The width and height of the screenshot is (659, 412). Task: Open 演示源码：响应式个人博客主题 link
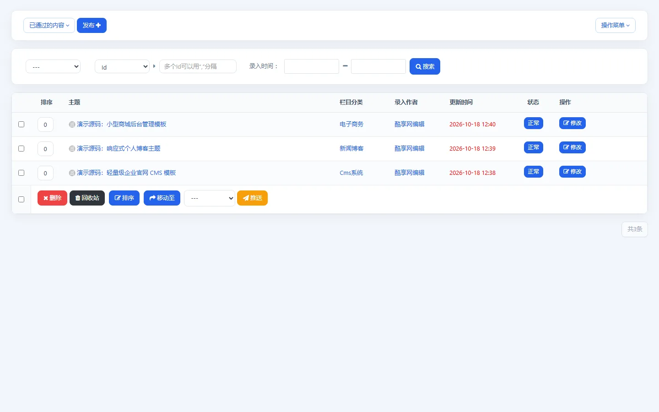pyautogui.click(x=119, y=149)
